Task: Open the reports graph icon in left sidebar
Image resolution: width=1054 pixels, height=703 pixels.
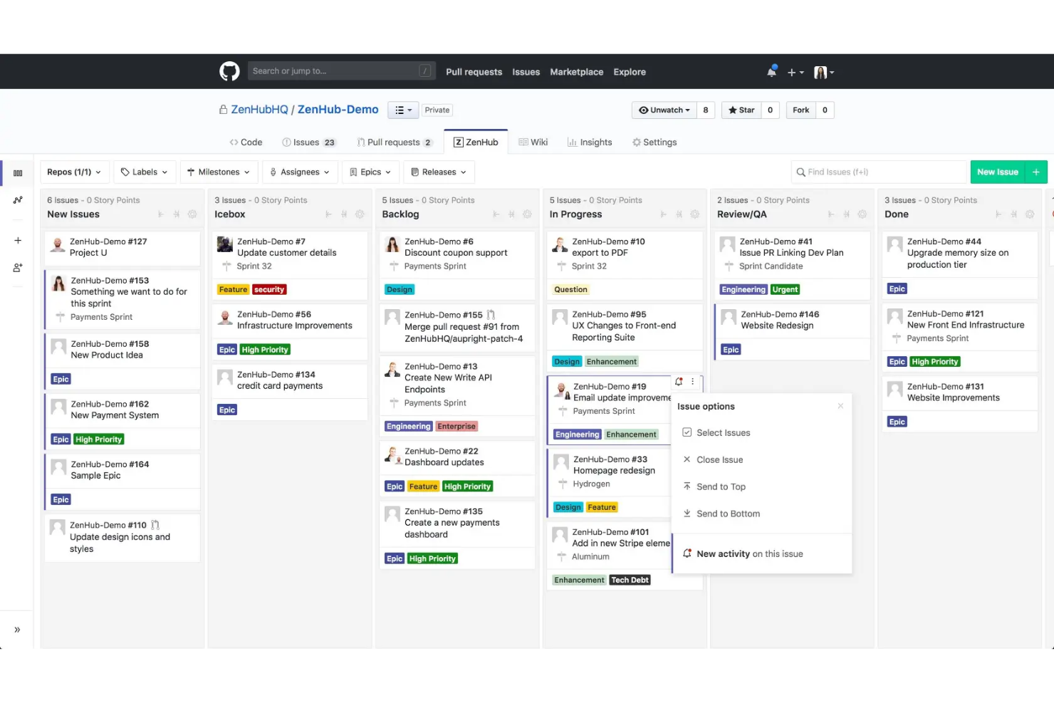Action: (18, 200)
